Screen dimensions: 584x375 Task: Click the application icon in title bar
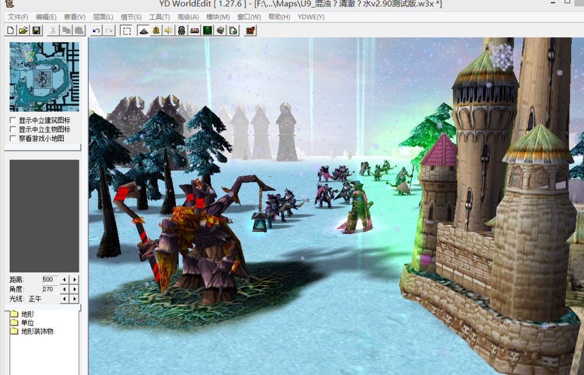[x=10, y=3]
